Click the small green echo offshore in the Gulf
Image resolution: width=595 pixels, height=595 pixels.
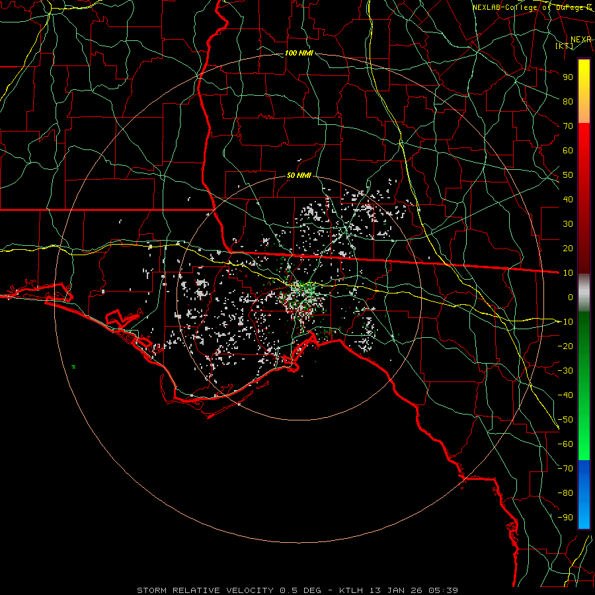tap(73, 366)
